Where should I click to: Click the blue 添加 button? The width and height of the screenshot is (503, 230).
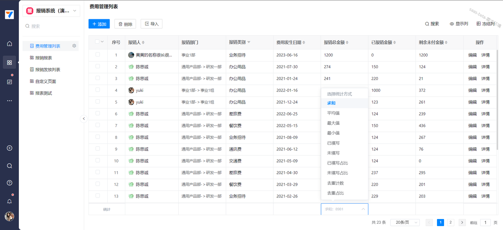(99, 24)
